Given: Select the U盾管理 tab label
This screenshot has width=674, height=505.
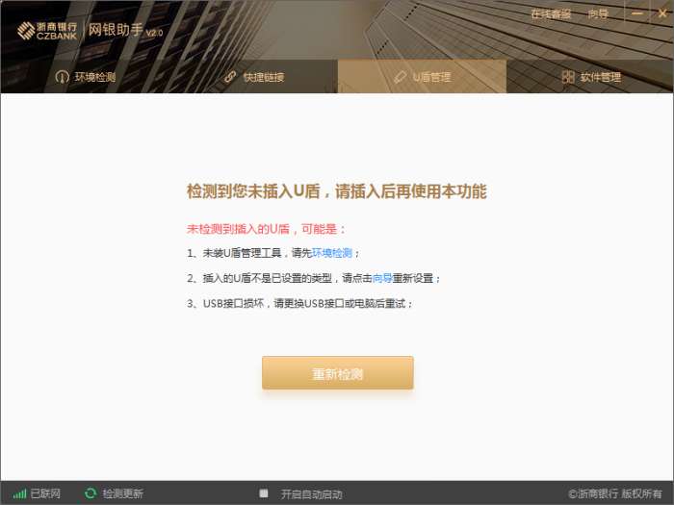Looking at the screenshot, I should pos(431,77).
